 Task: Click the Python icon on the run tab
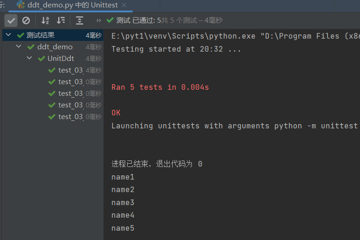click(x=20, y=5)
